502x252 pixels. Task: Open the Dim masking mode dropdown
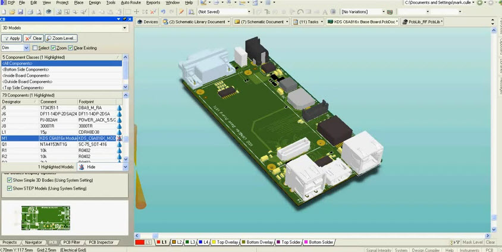26,48
